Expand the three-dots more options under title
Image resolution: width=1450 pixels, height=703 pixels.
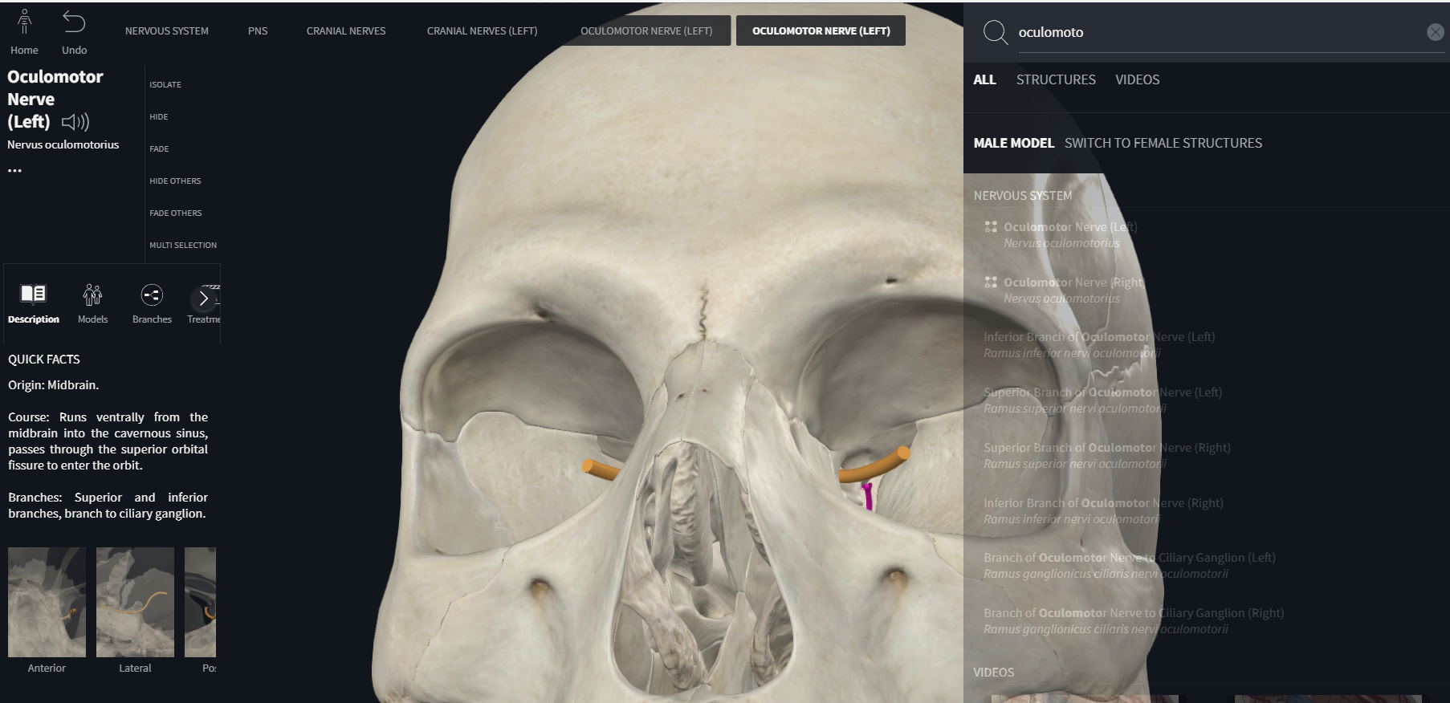pyautogui.click(x=15, y=170)
